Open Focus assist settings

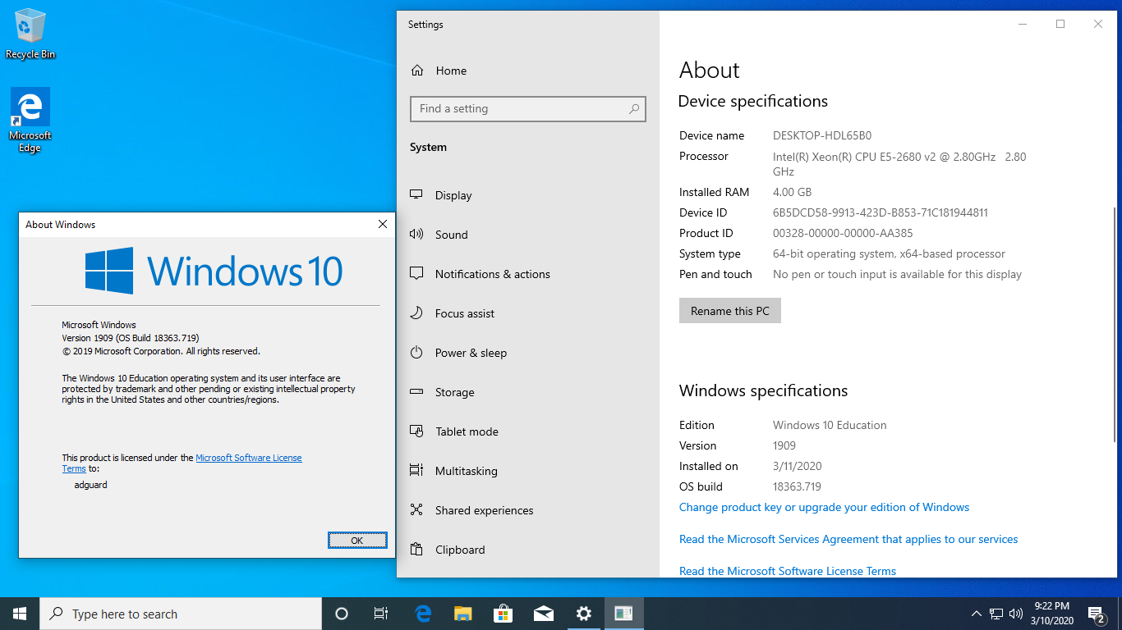point(527,313)
